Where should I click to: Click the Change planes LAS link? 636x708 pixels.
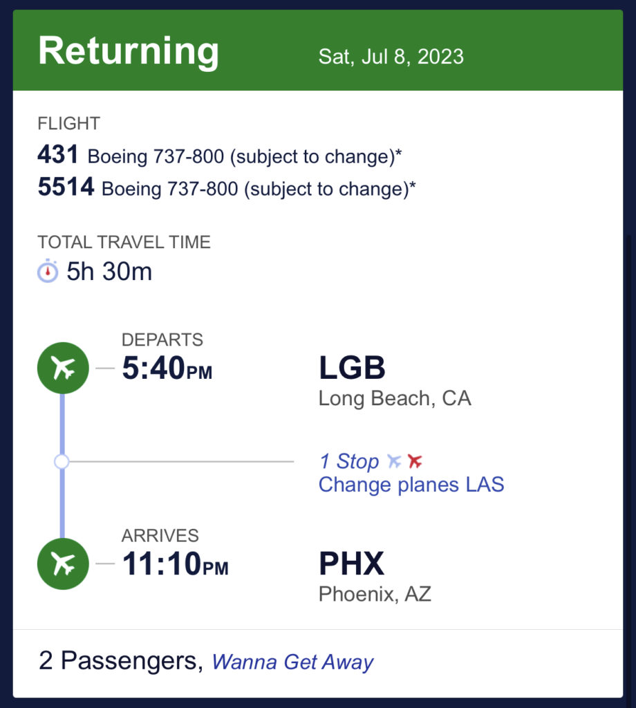point(411,485)
